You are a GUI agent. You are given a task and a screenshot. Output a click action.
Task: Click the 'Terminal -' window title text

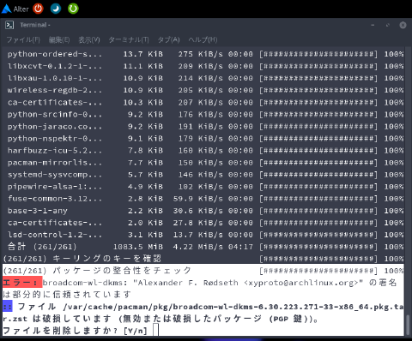pos(35,25)
